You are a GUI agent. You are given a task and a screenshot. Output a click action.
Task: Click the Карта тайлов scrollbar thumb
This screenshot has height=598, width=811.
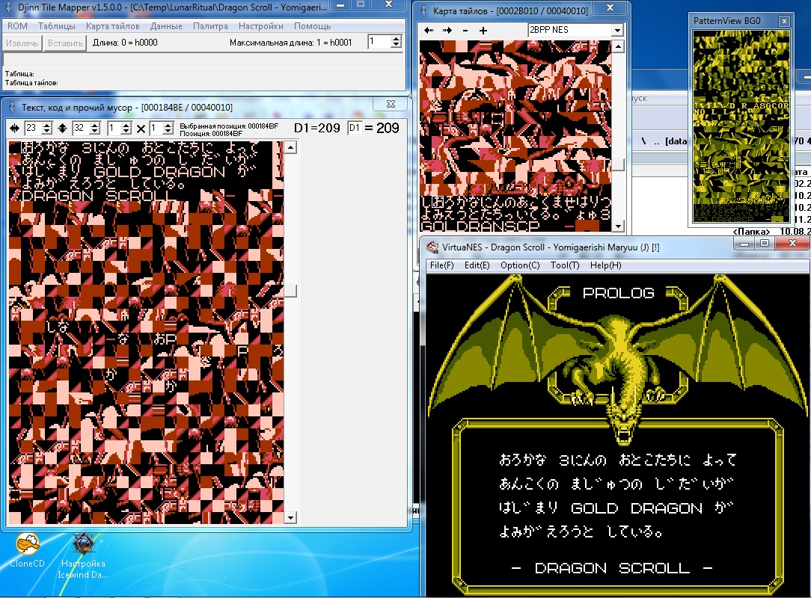click(618, 164)
